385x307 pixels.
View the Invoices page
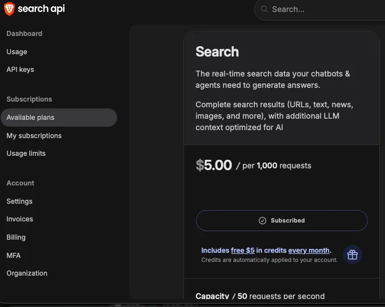[20, 219]
